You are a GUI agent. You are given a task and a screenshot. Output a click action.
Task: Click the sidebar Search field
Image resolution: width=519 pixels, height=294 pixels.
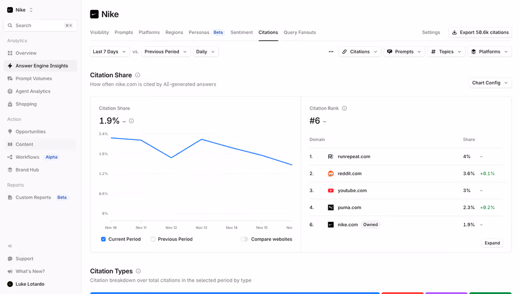(x=40, y=25)
